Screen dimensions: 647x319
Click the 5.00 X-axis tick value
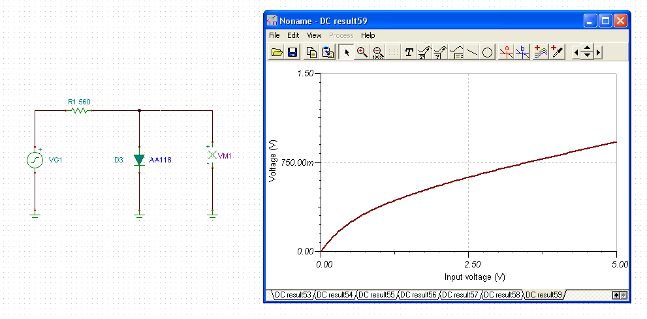tap(620, 264)
